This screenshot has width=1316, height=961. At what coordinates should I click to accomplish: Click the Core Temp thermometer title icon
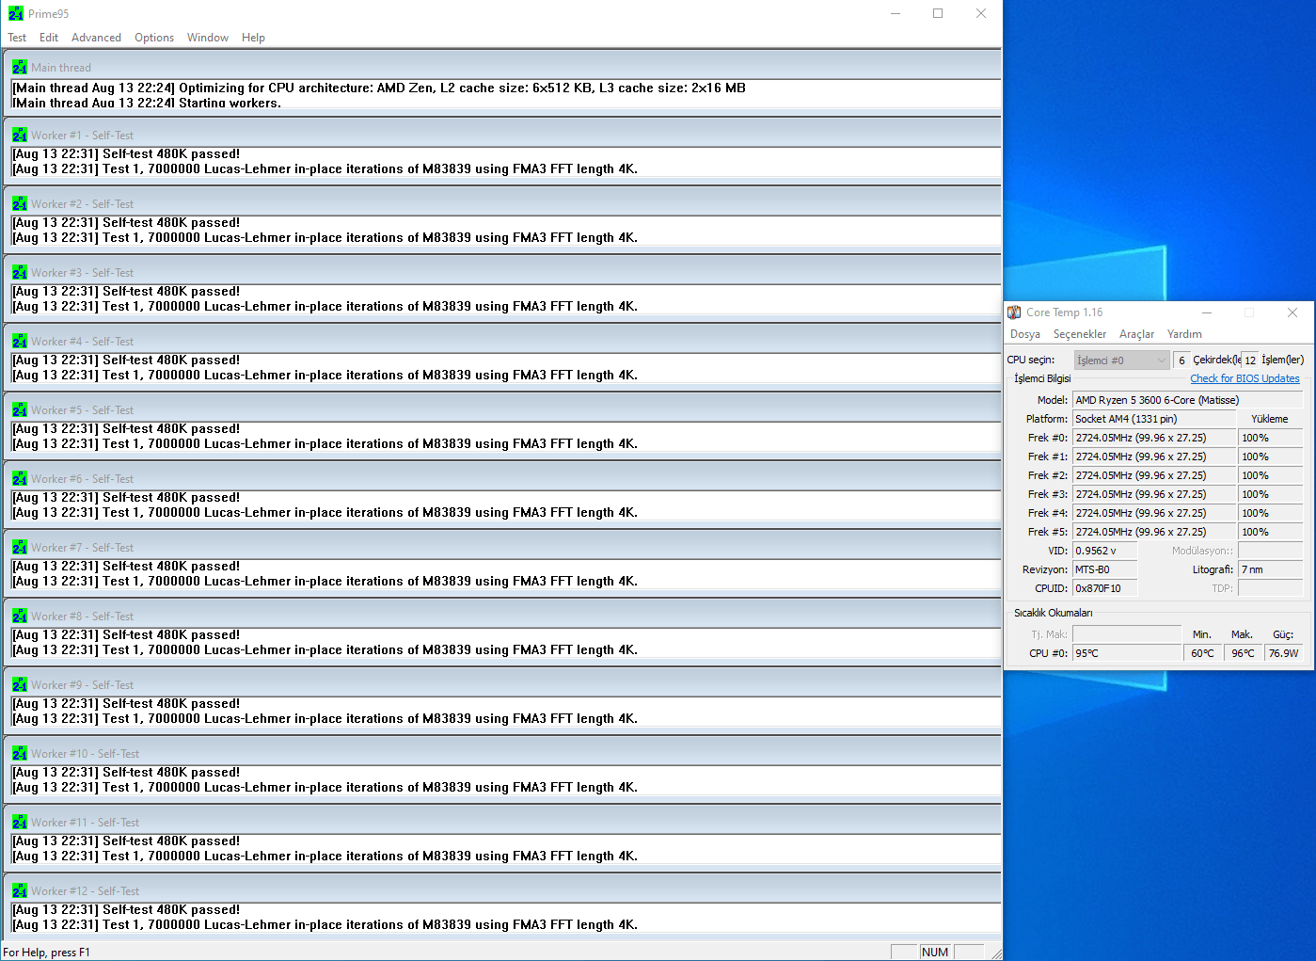1014,312
